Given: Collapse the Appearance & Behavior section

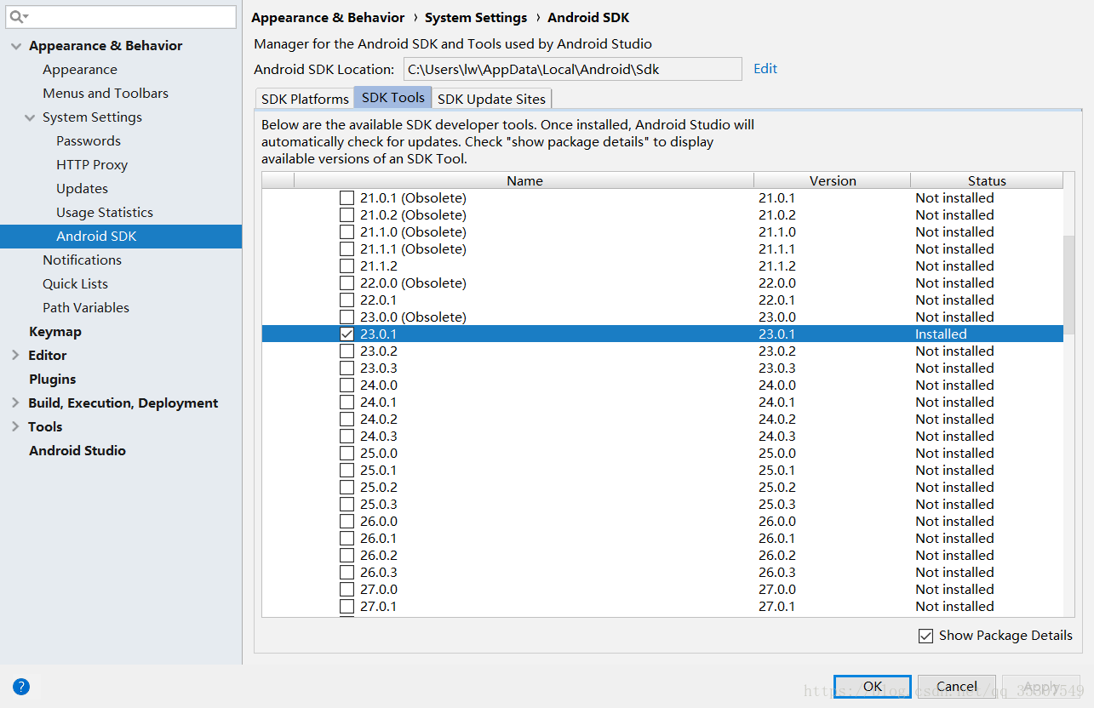Looking at the screenshot, I should tap(16, 46).
